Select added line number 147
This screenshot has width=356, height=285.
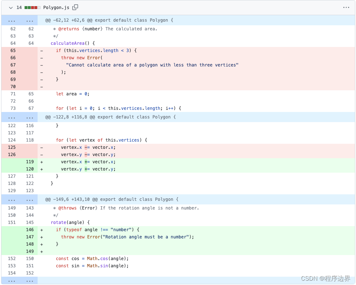point(30,237)
